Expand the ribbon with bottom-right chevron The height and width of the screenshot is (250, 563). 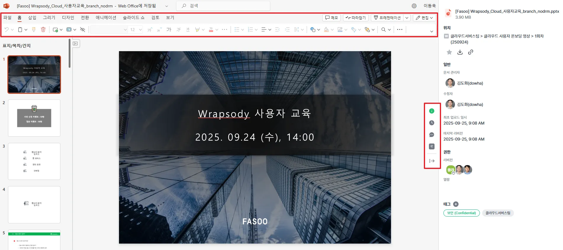432,31
